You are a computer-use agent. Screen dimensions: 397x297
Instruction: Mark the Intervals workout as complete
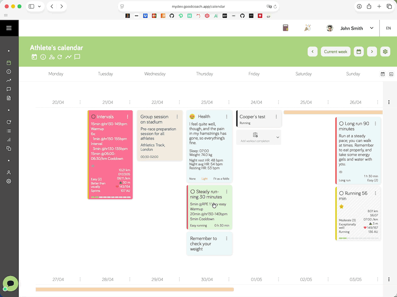tap(94, 117)
